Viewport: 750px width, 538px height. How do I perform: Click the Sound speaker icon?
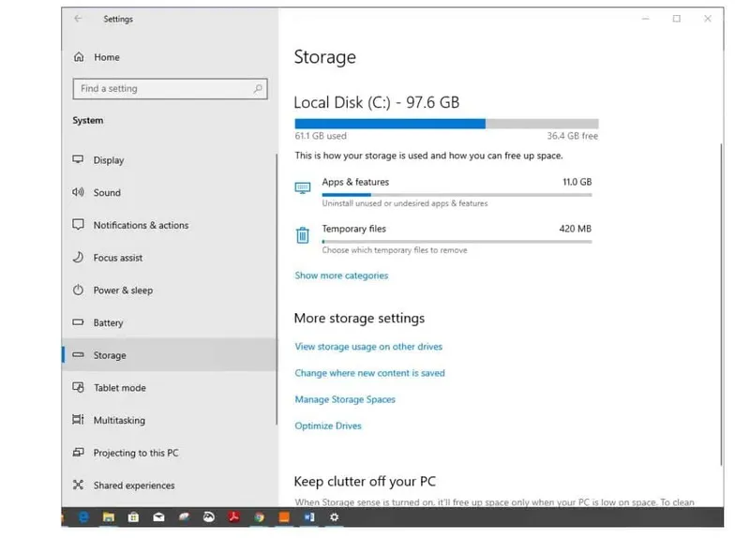click(x=78, y=192)
